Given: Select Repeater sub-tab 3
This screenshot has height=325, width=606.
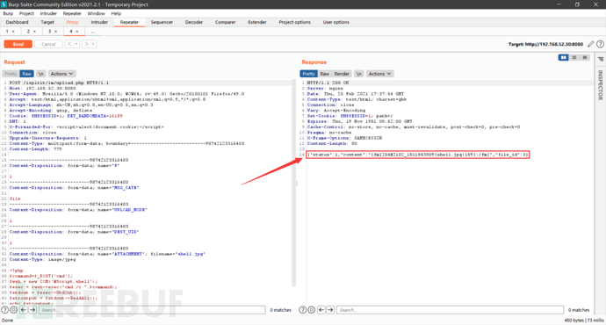Looking at the screenshot, I should tap(49, 32).
